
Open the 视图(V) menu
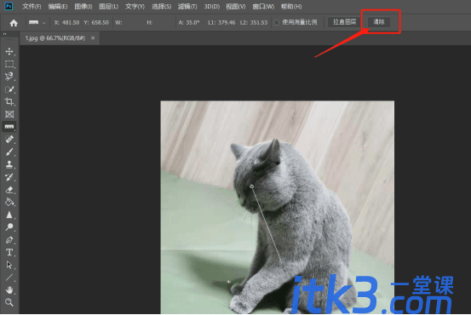235,6
